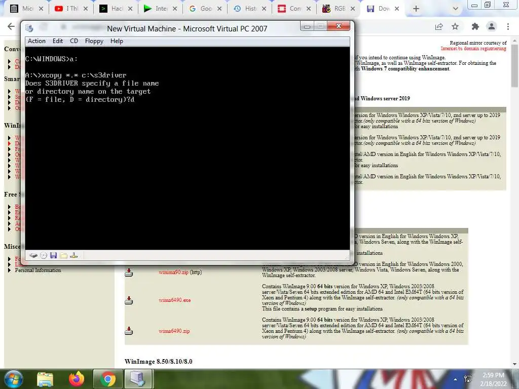Close the YouTube tab

tap(85, 9)
